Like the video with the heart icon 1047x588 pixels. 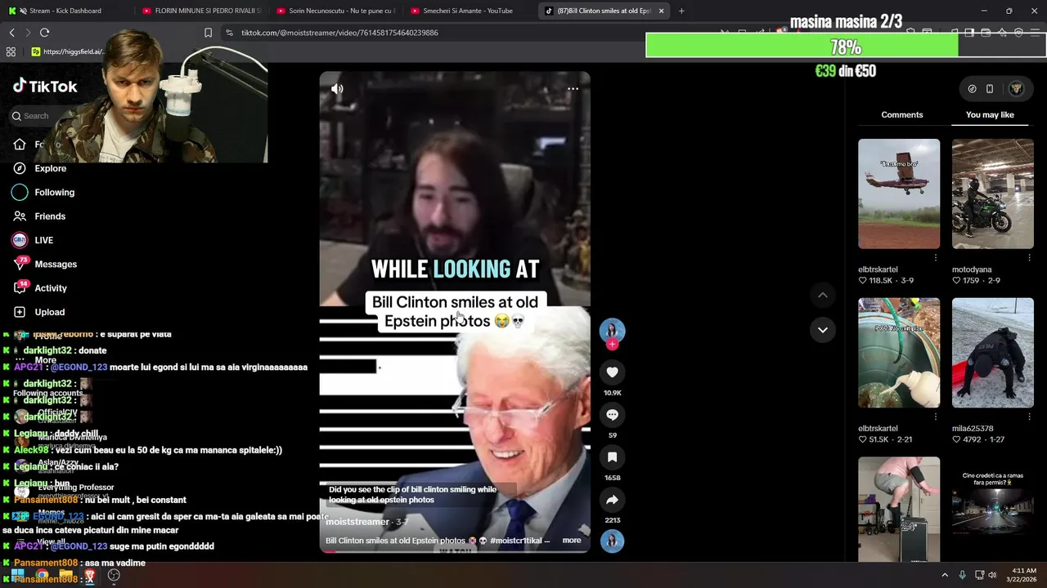pos(612,372)
